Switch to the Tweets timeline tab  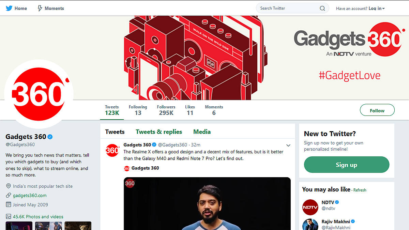coord(115,132)
